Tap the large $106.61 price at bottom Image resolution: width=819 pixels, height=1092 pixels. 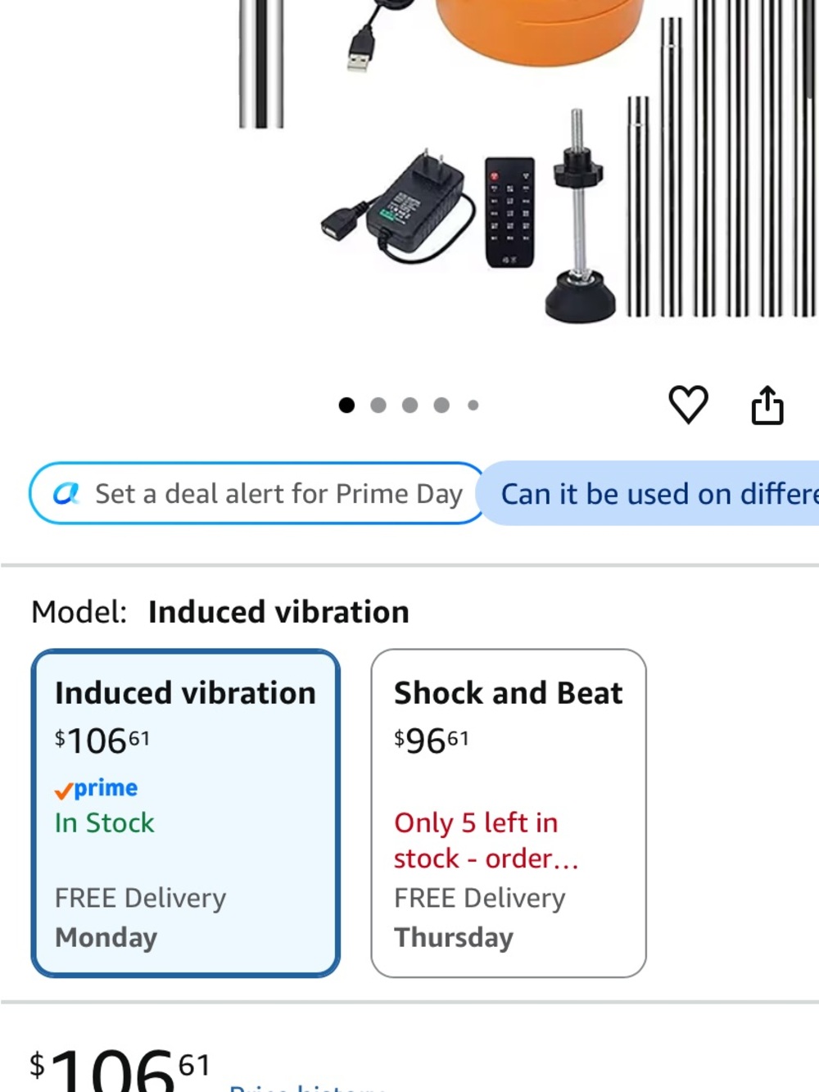click(x=120, y=1068)
